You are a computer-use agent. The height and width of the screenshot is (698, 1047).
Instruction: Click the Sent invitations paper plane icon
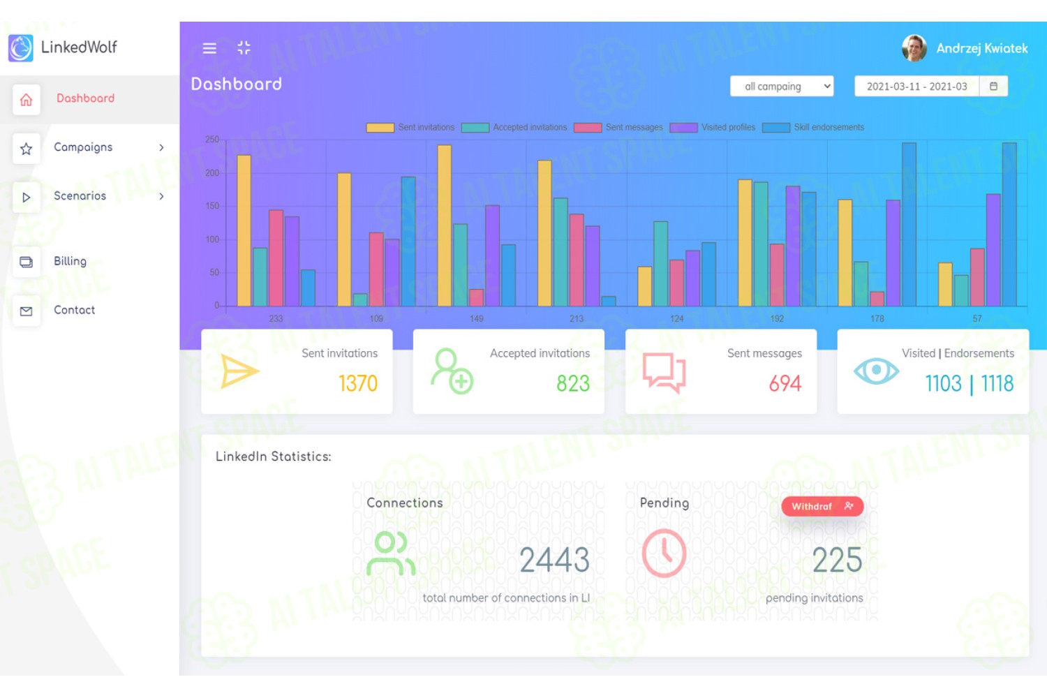240,371
